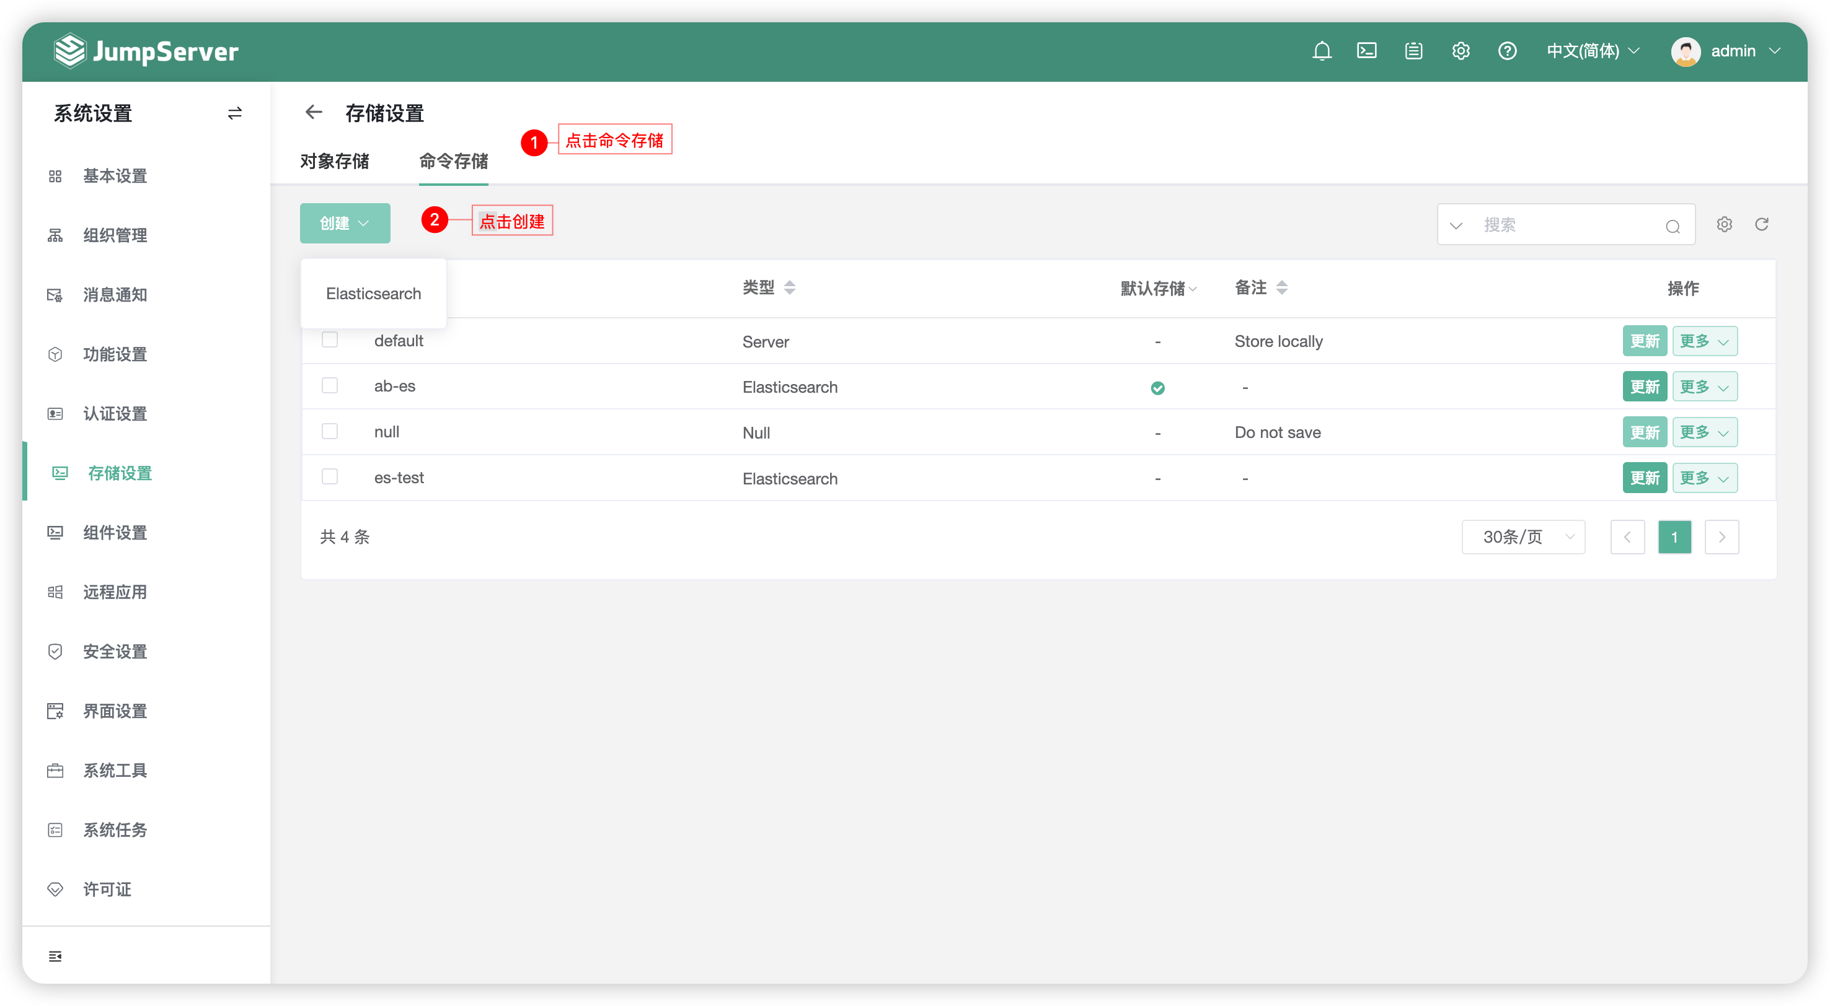This screenshot has height=1006, width=1830.
Task: Click the admin avatar picture
Action: [1685, 51]
